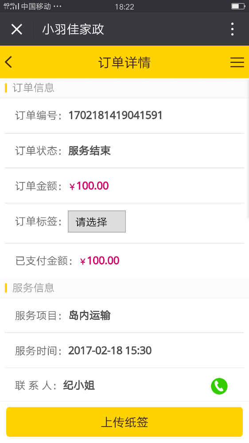Tap the battery icon in status bar

coord(238,6)
